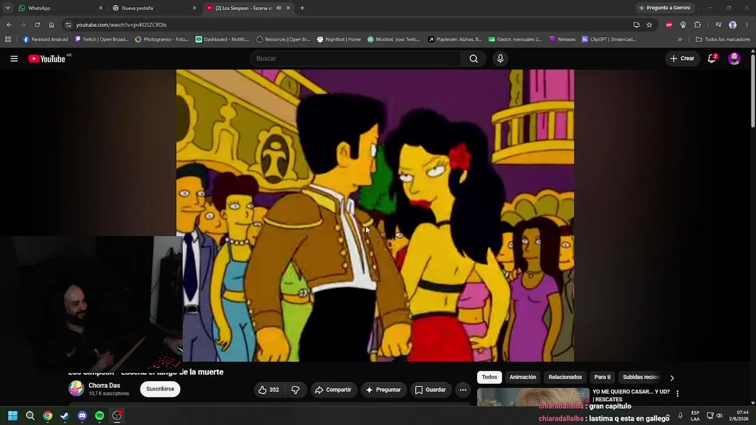756x425 pixels.
Task: Bookmark this page with the star
Action: point(649,25)
